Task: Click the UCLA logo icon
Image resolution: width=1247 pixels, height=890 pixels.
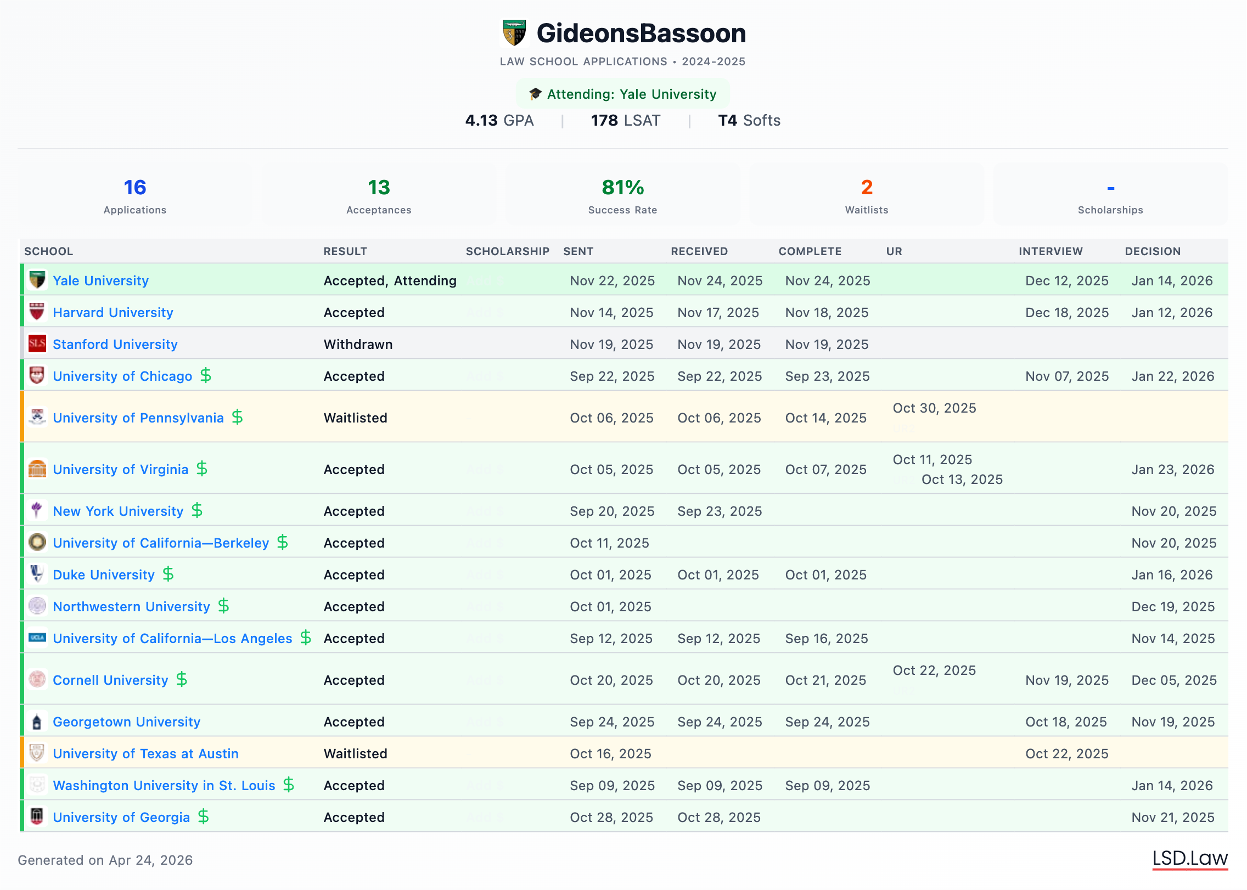Action: pos(37,638)
